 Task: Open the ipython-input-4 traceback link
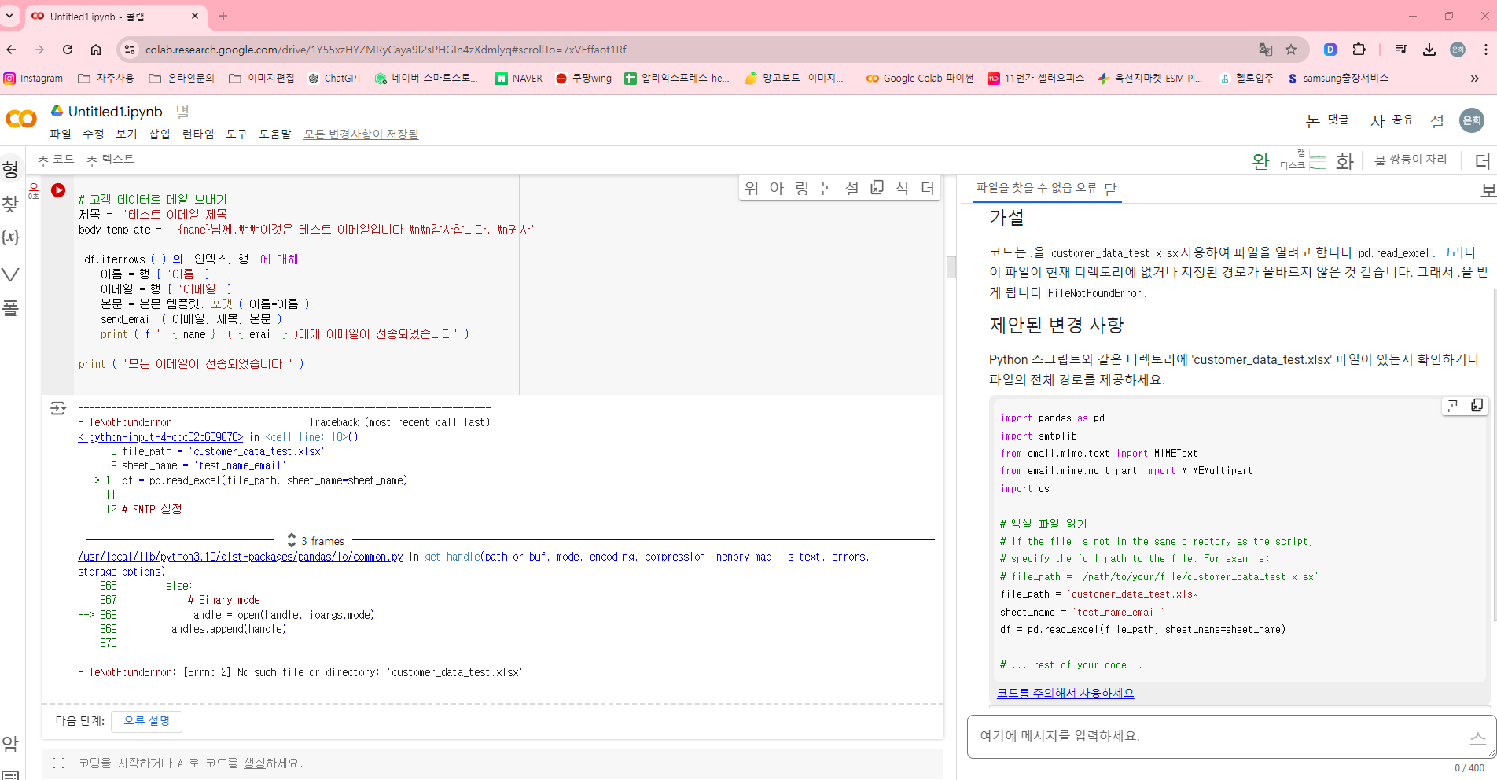coord(160,437)
